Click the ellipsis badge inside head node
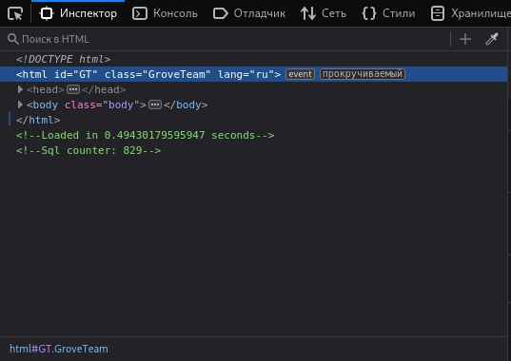511x361 pixels. click(x=73, y=89)
